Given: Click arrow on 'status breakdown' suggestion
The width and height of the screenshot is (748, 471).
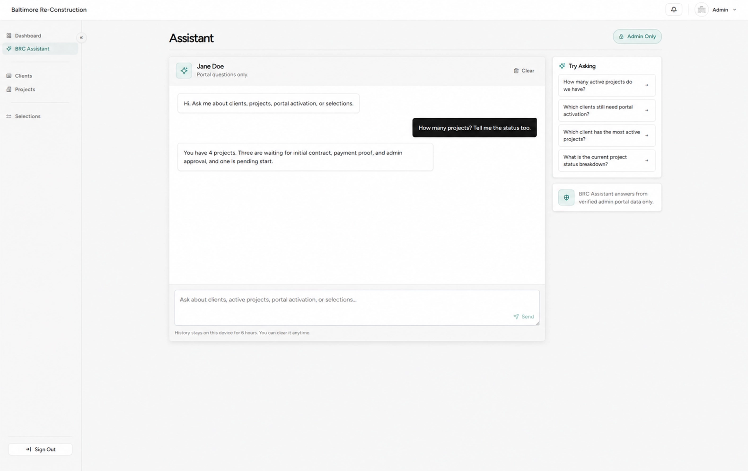Looking at the screenshot, I should click(647, 161).
